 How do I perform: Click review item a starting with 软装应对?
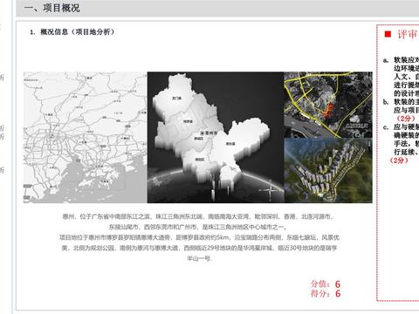(x=401, y=77)
